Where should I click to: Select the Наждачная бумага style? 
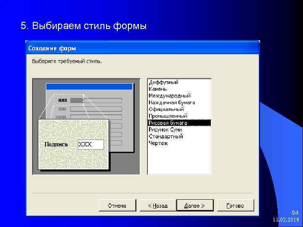[x=179, y=103]
